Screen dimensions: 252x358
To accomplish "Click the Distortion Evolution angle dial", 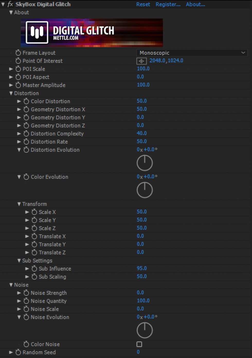I will coord(145,163).
